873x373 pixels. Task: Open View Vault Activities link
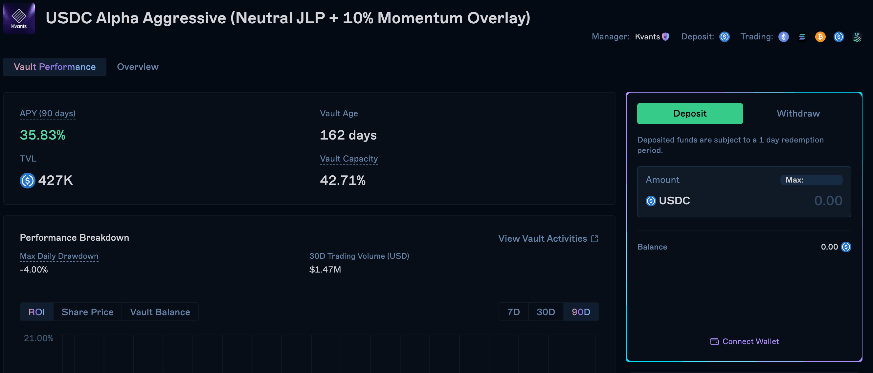[x=548, y=239]
